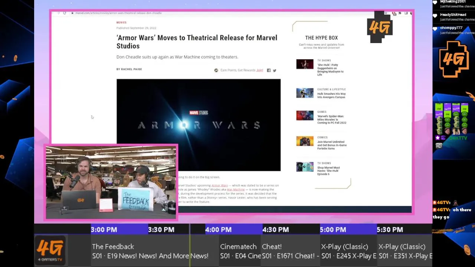
Task: Click the Join! rewards link
Action: pos(259,70)
